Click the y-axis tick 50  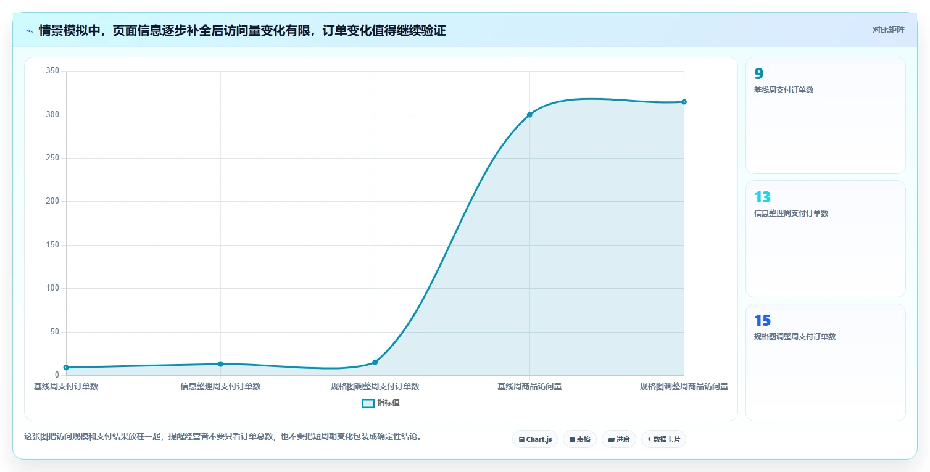coord(54,332)
